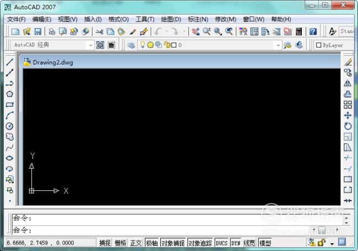
Task: Select the Construction Line tool
Action: click(9, 73)
